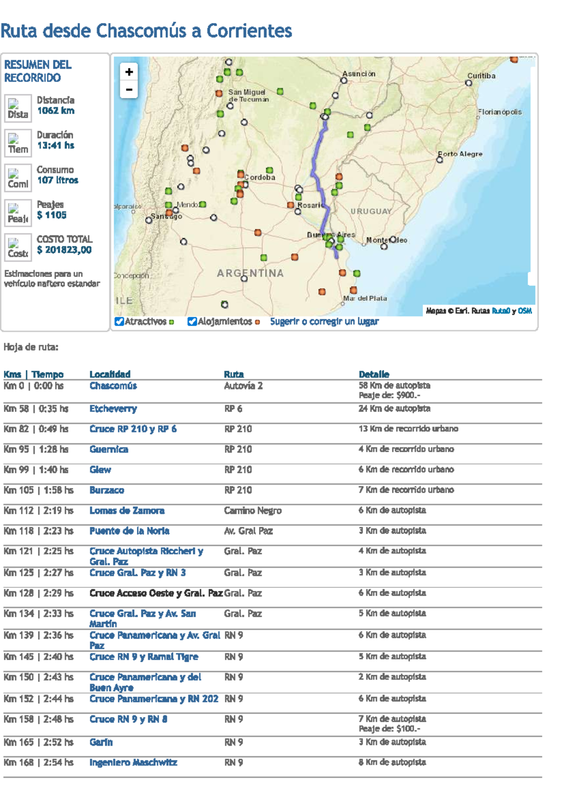Click the '$ 201823,00' total cost value
The width and height of the screenshot is (564, 797).
64,250
